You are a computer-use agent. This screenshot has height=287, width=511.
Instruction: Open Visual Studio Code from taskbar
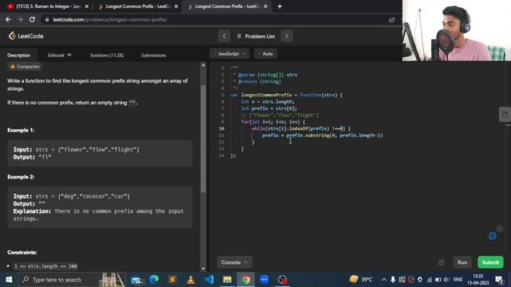pos(209,280)
